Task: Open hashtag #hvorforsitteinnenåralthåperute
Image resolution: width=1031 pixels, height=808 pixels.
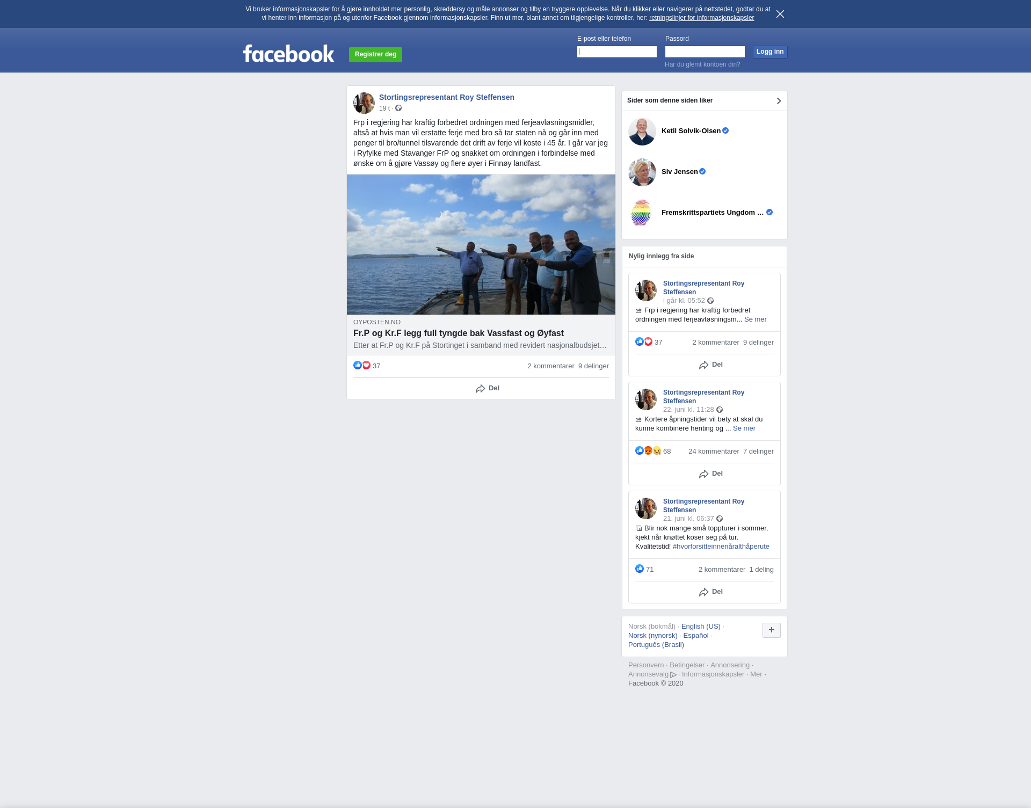Action: click(721, 547)
